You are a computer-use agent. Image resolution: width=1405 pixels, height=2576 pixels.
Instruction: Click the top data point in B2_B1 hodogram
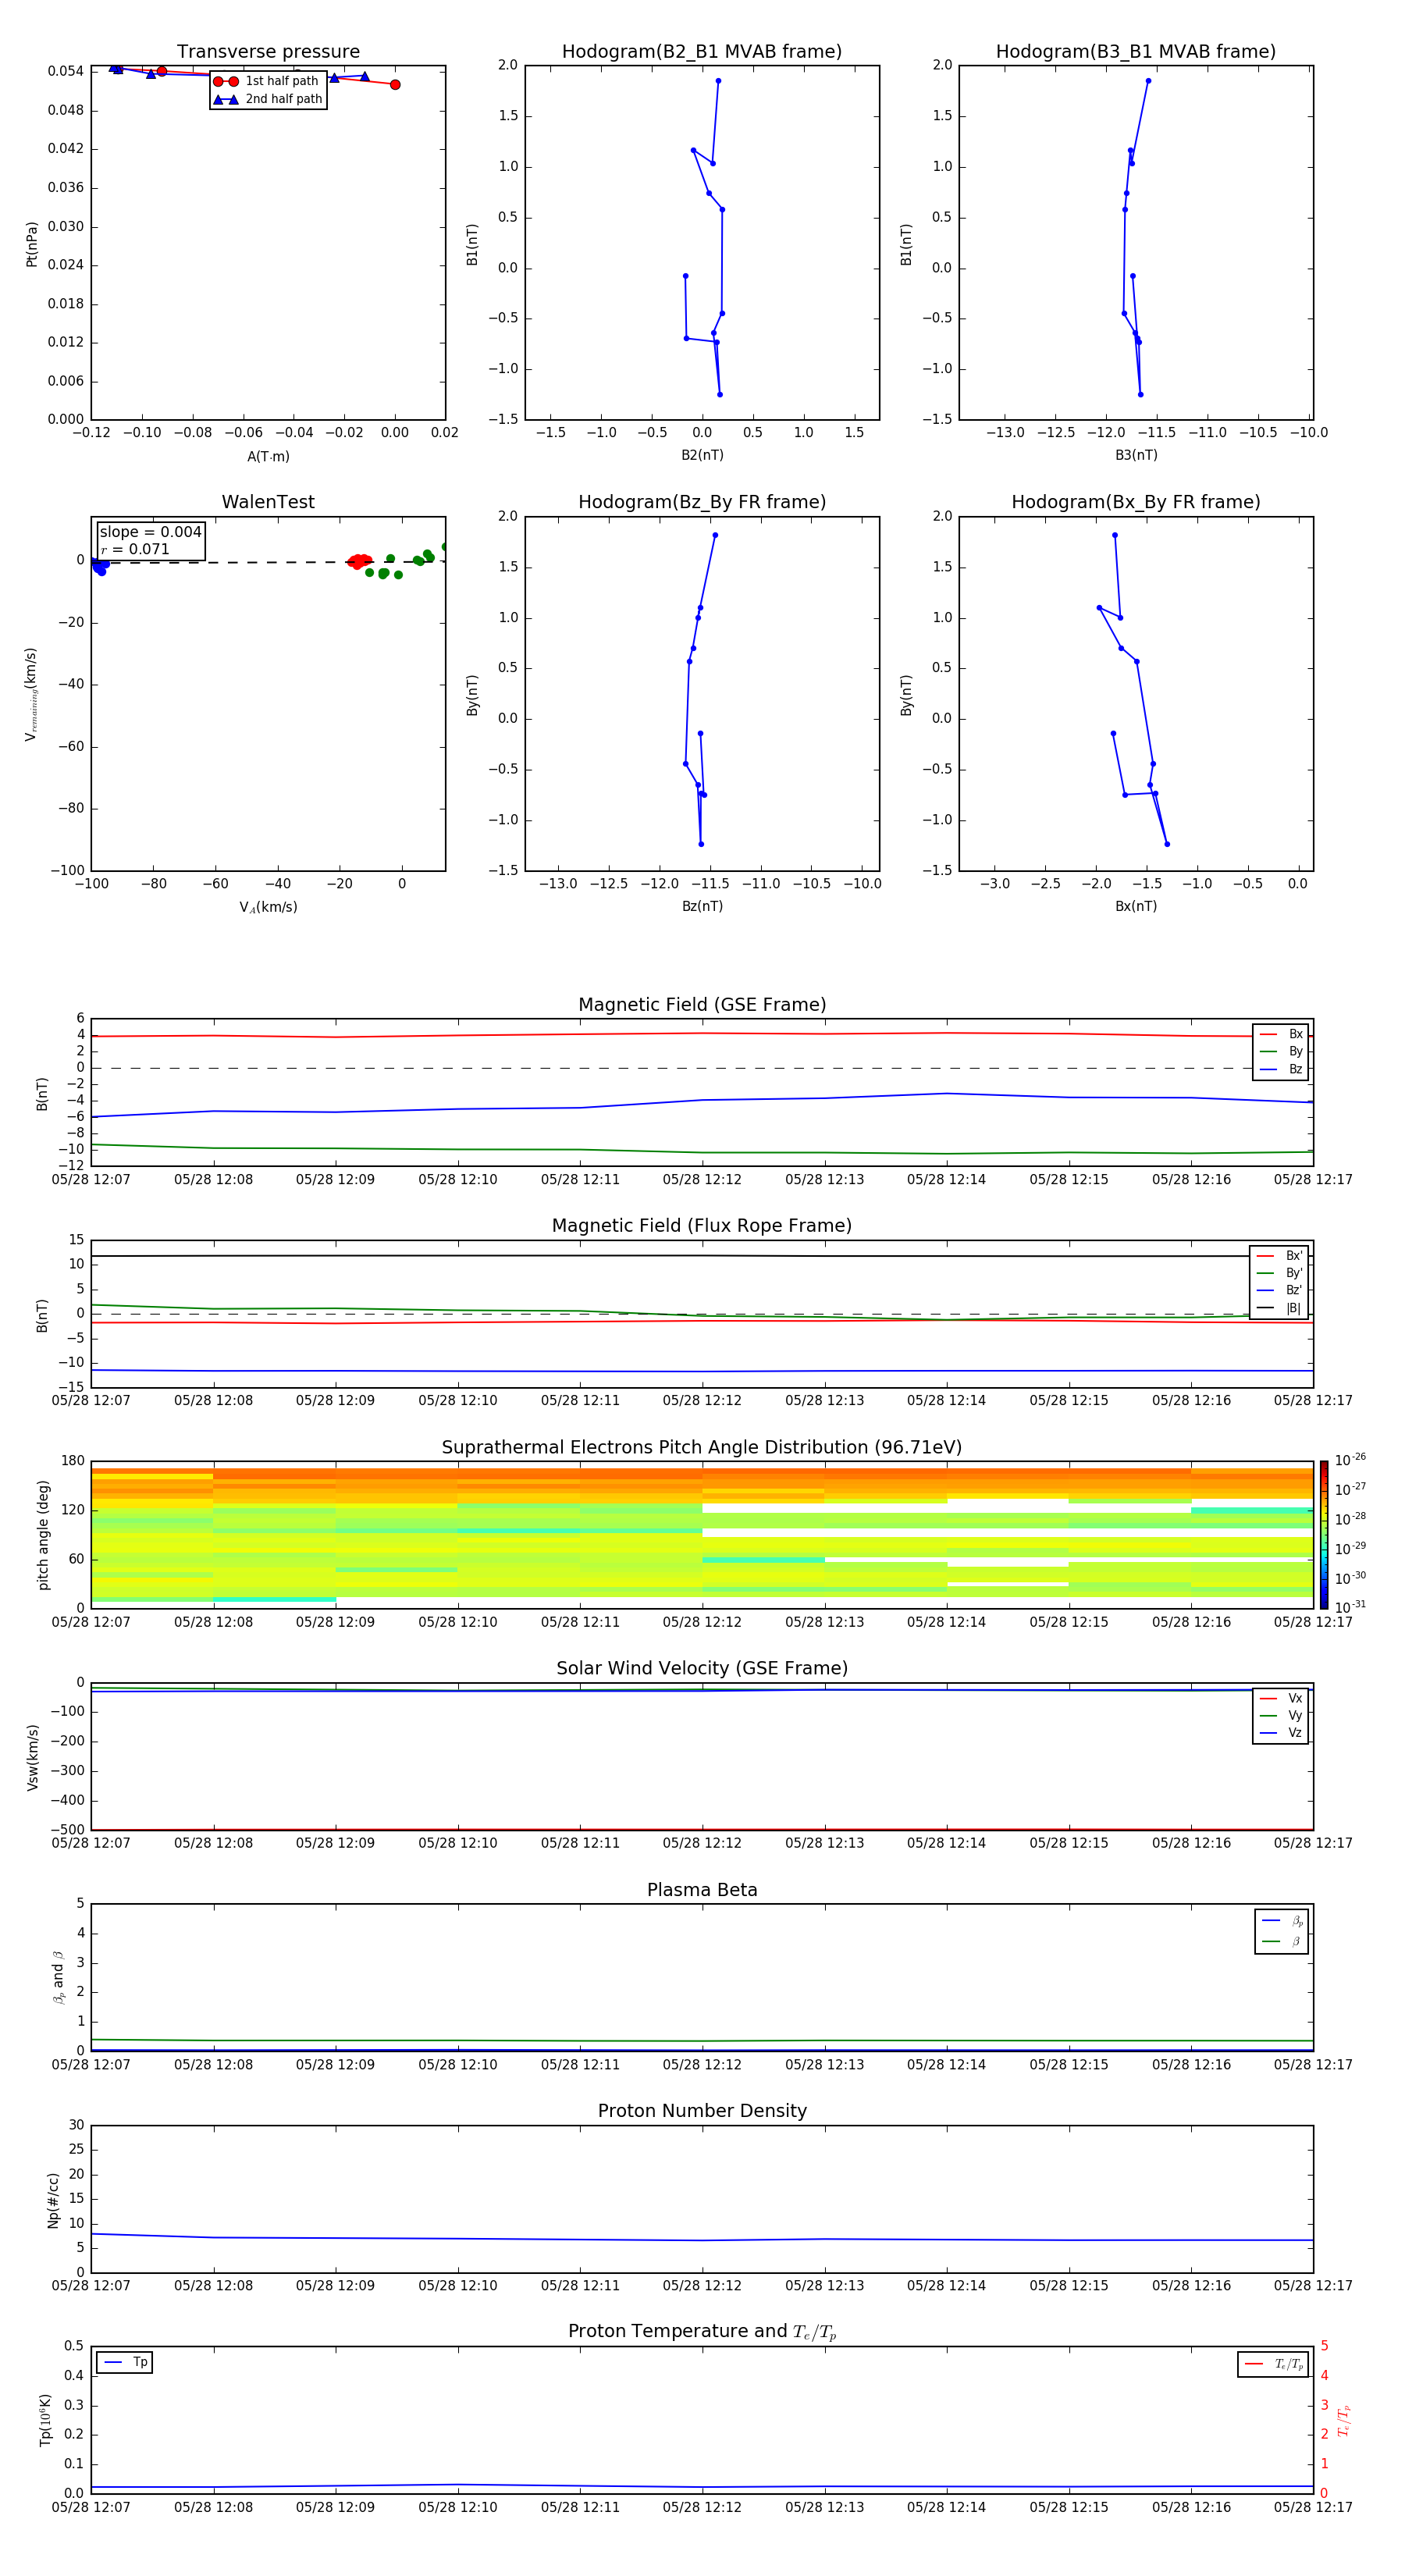pyautogui.click(x=718, y=81)
